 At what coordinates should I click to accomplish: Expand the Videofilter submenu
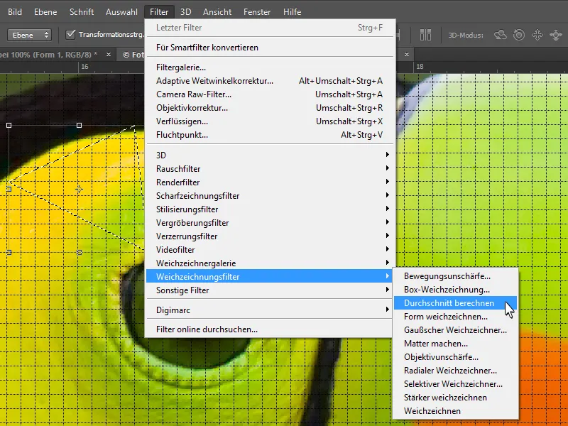270,250
